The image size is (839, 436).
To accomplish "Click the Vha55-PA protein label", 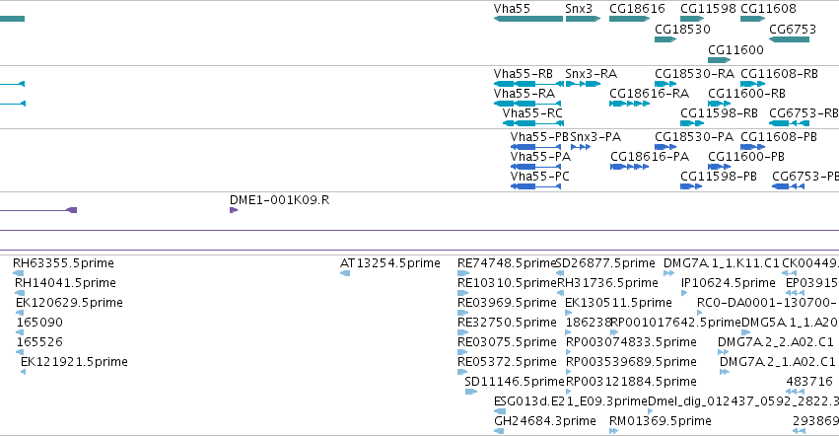I will (540, 157).
